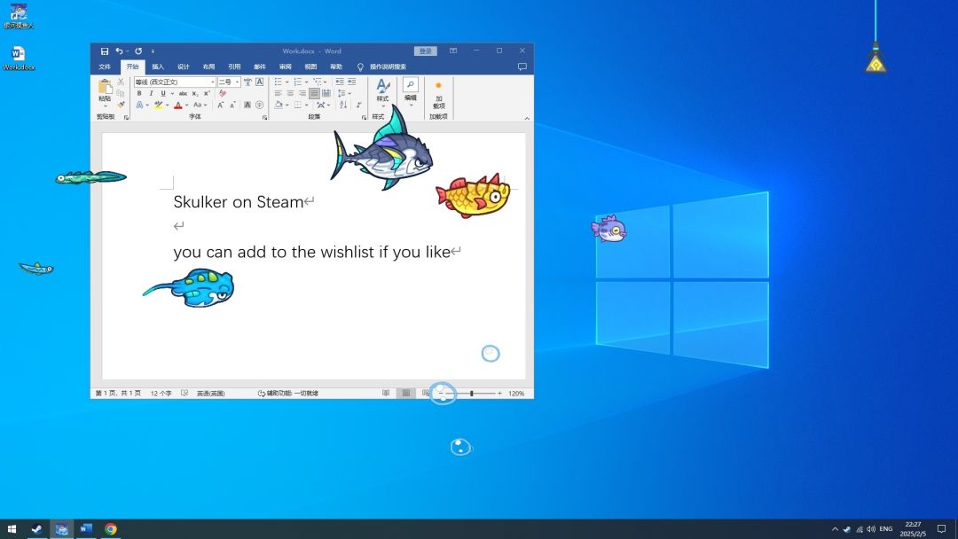Open Steam from the taskbar

pos(36,529)
